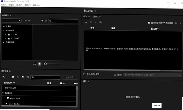Click the add source plus icon in queue
The width and height of the screenshot is (183, 110).
tap(86, 22)
